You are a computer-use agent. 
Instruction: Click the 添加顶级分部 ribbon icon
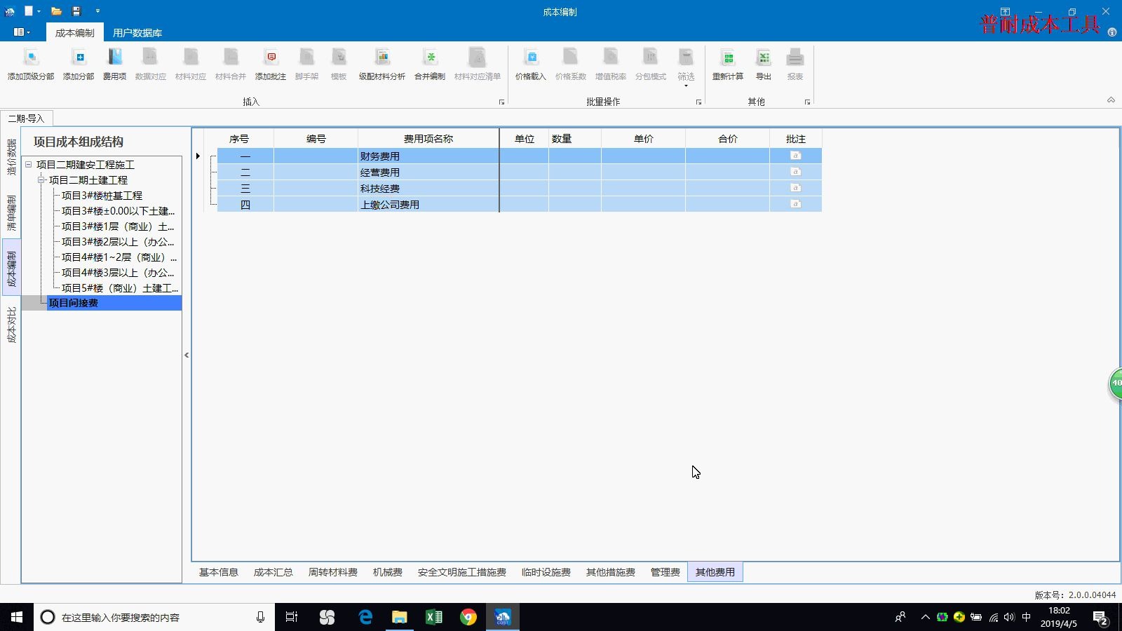point(31,57)
